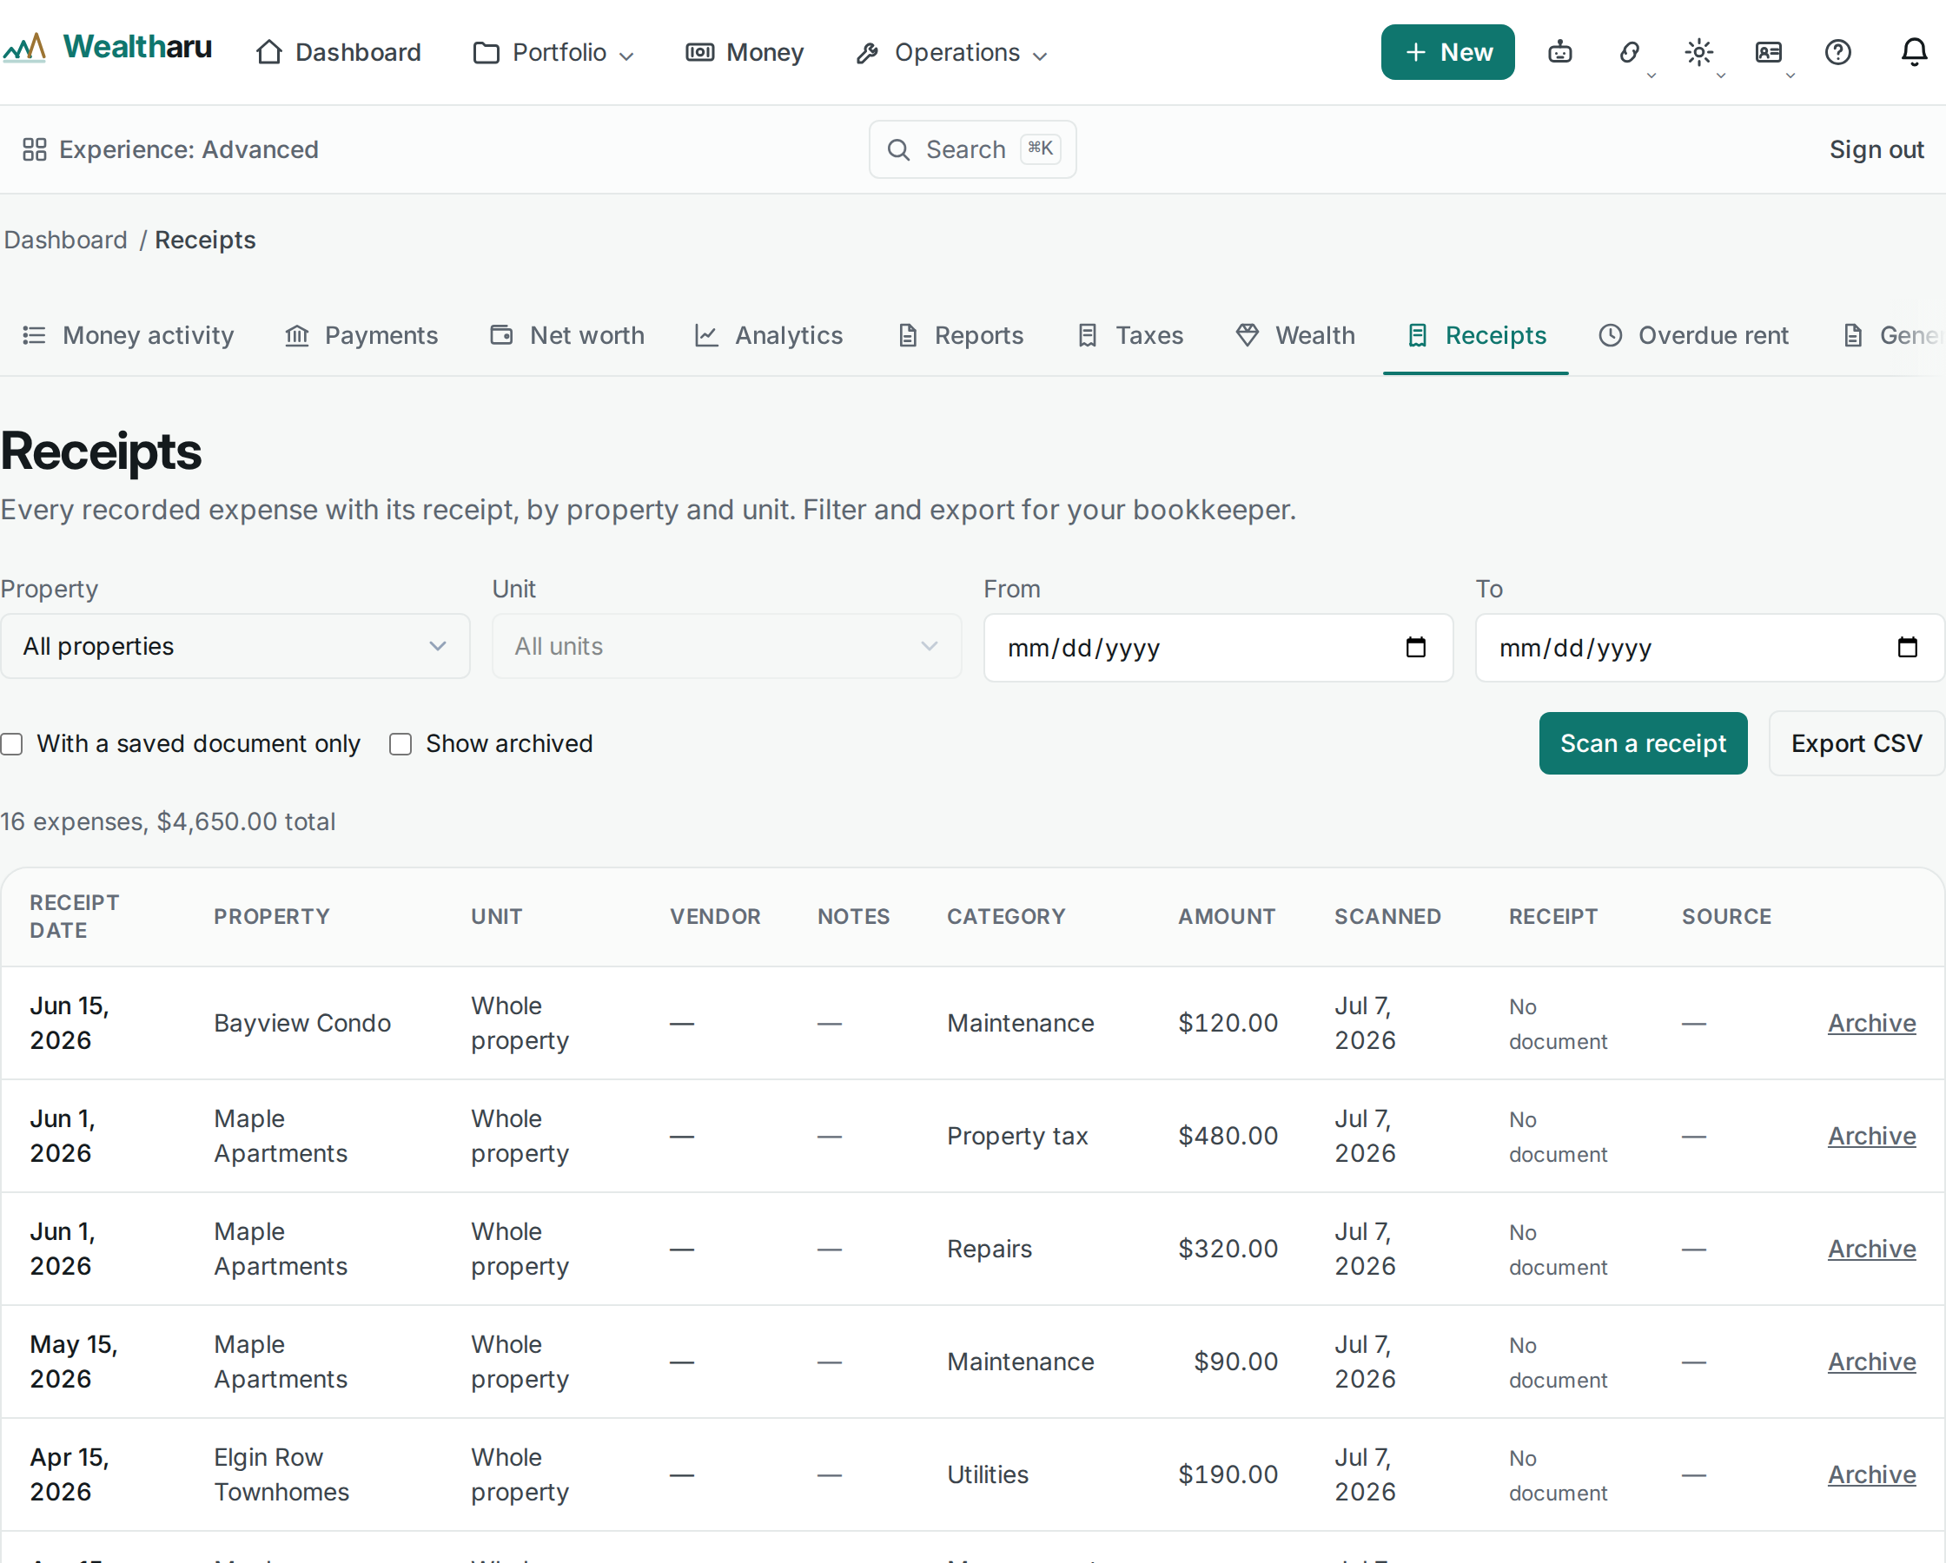Click the Payments bank icon
The height and width of the screenshot is (1563, 1946).
[297, 336]
